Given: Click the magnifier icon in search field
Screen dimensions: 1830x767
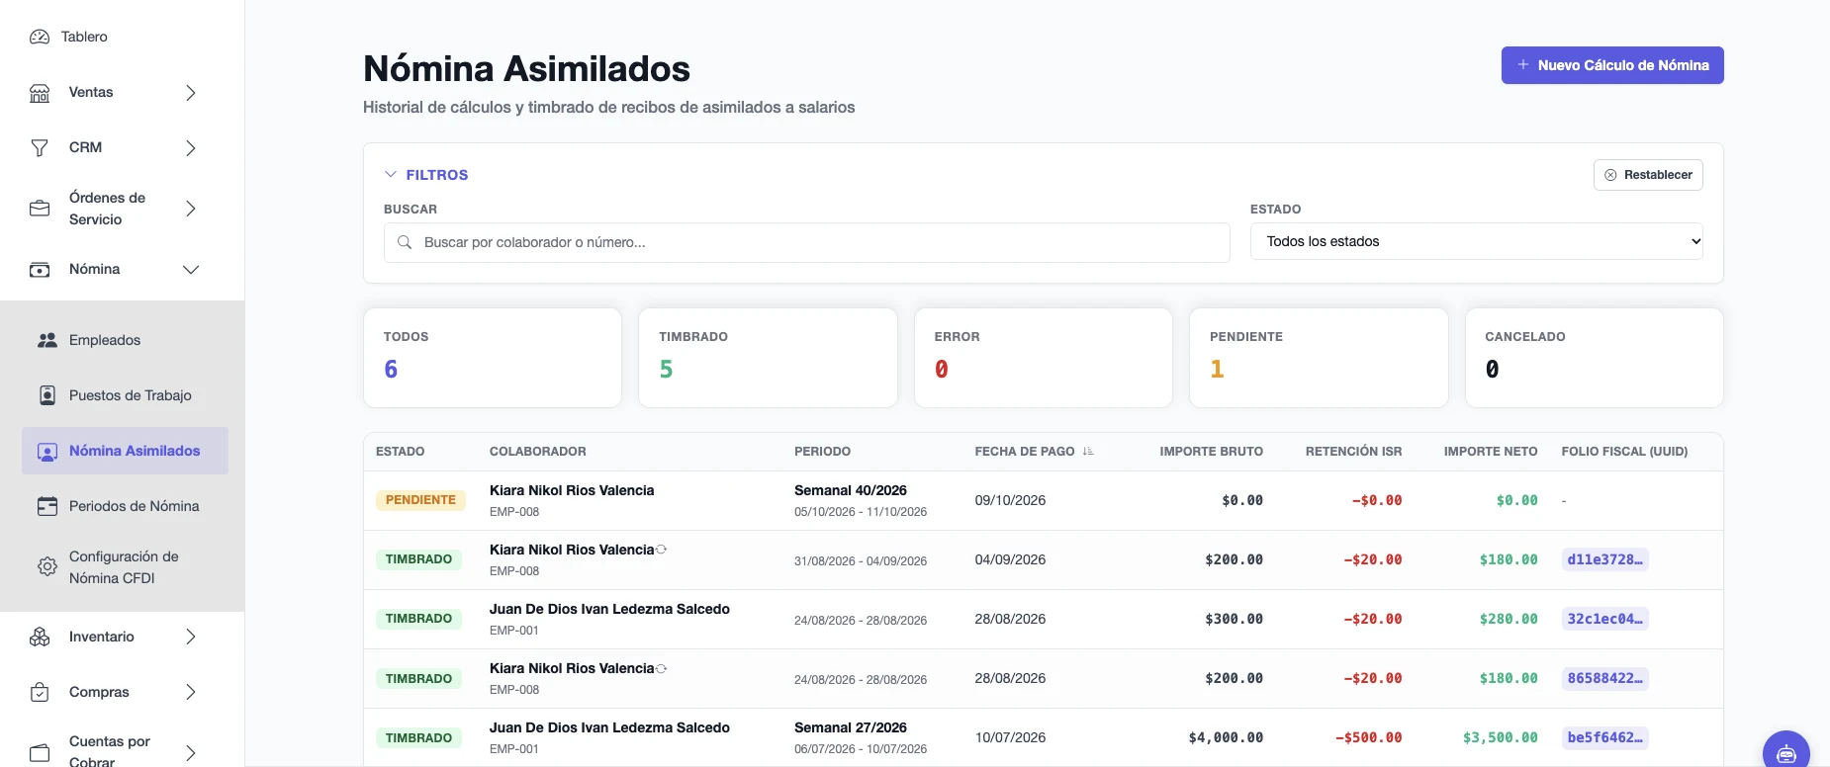Looking at the screenshot, I should coord(405,242).
